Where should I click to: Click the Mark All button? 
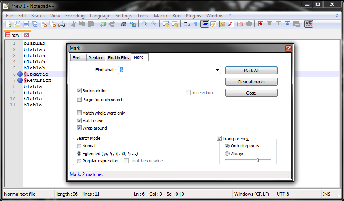251,71
